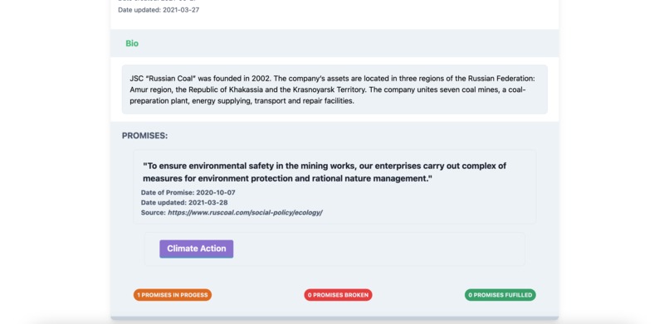Image resolution: width=669 pixels, height=324 pixels.
Task: Click the Bio section heading
Action: pyautogui.click(x=132, y=43)
